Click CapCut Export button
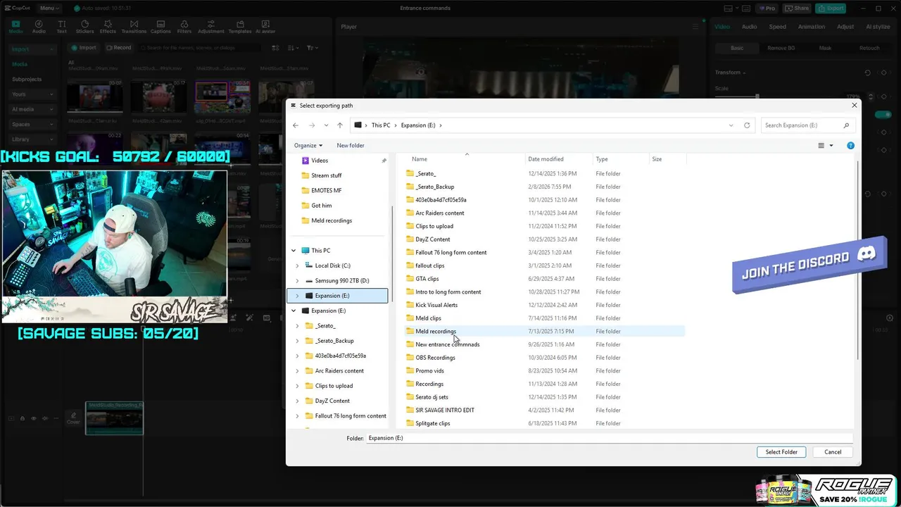The image size is (901, 507). [x=831, y=8]
